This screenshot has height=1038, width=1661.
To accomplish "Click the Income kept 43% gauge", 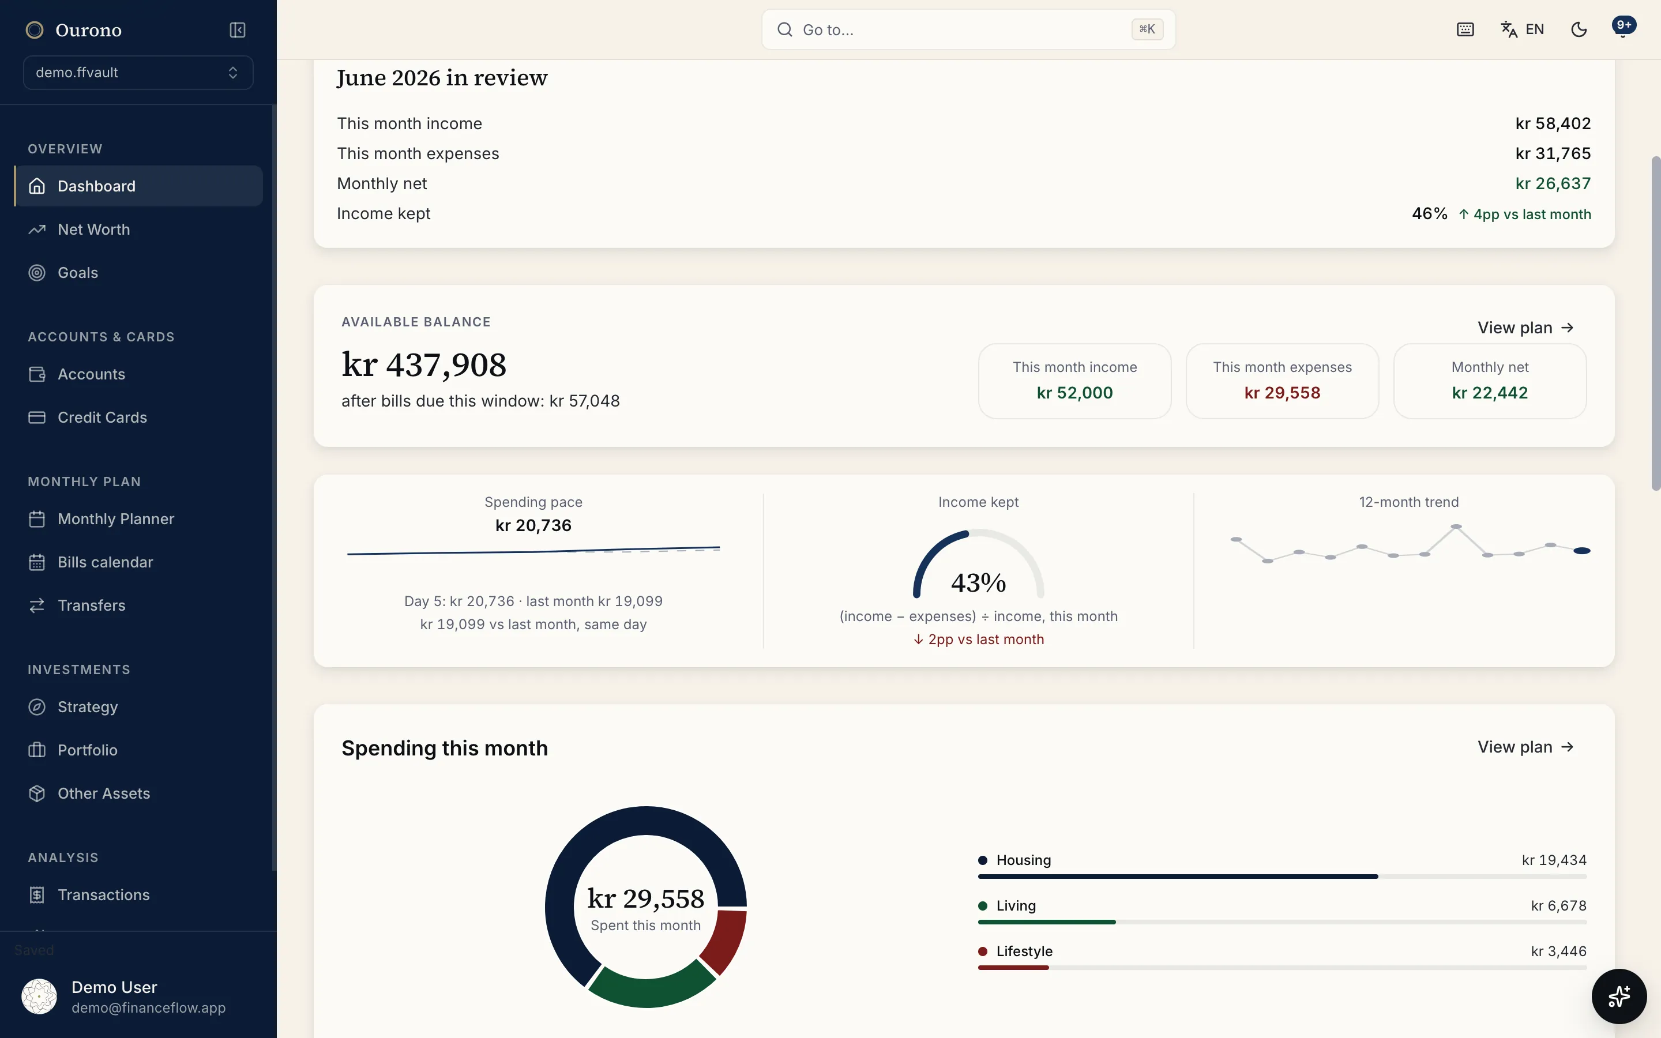I will (978, 565).
